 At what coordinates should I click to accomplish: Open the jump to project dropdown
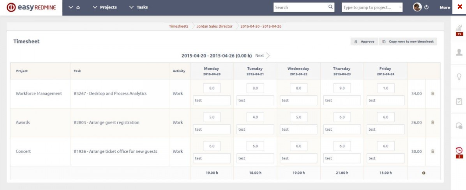click(372, 7)
